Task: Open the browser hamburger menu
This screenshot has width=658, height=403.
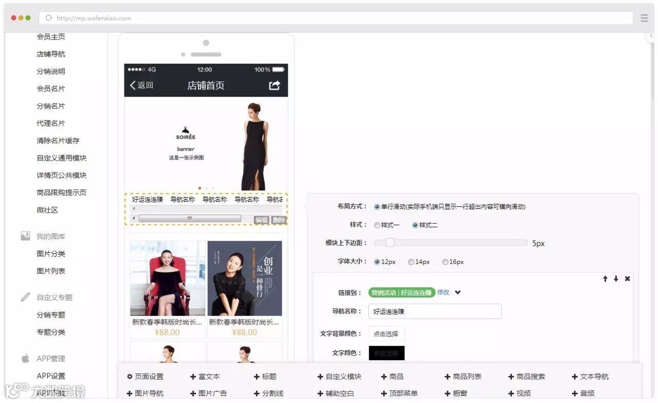Action: (644, 18)
